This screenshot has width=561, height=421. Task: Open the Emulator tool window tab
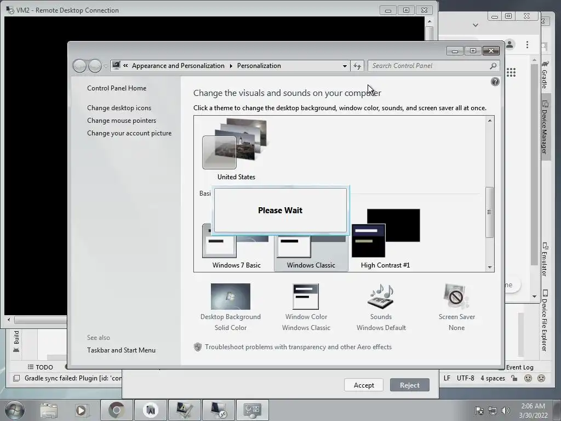tap(545, 259)
